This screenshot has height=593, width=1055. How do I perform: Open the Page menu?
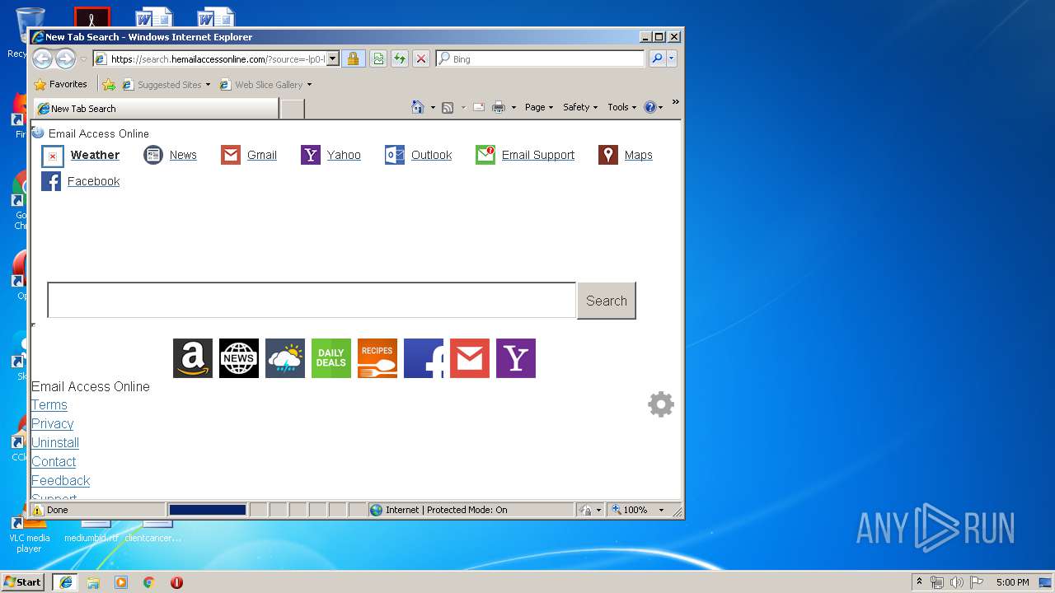click(x=539, y=107)
